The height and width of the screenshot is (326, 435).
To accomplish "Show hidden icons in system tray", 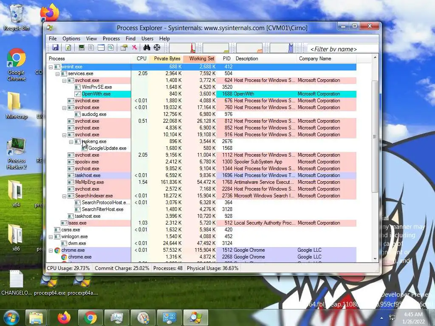I will pyautogui.click(x=382, y=318).
